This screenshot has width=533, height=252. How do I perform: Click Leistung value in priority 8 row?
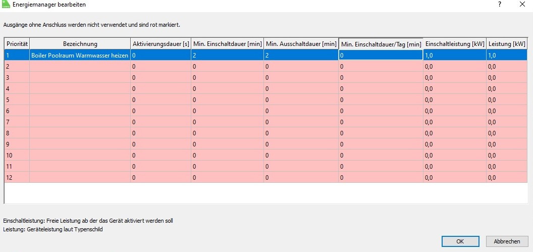[507, 133]
